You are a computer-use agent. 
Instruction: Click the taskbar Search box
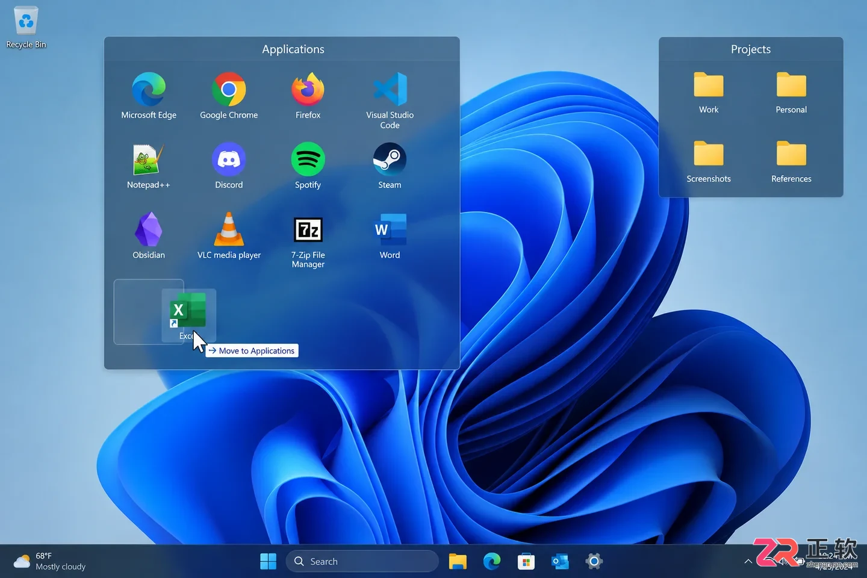point(362,561)
